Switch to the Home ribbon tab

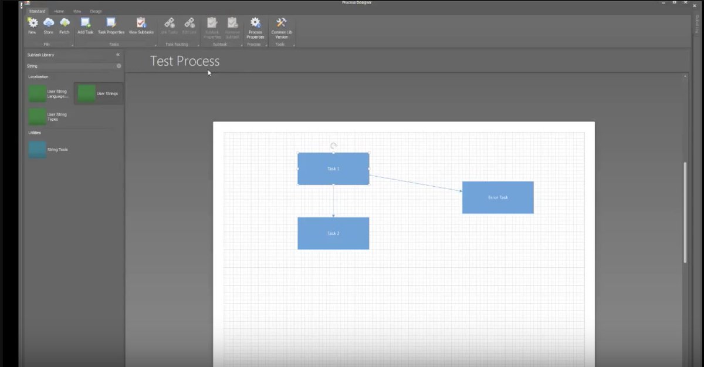[x=59, y=11]
